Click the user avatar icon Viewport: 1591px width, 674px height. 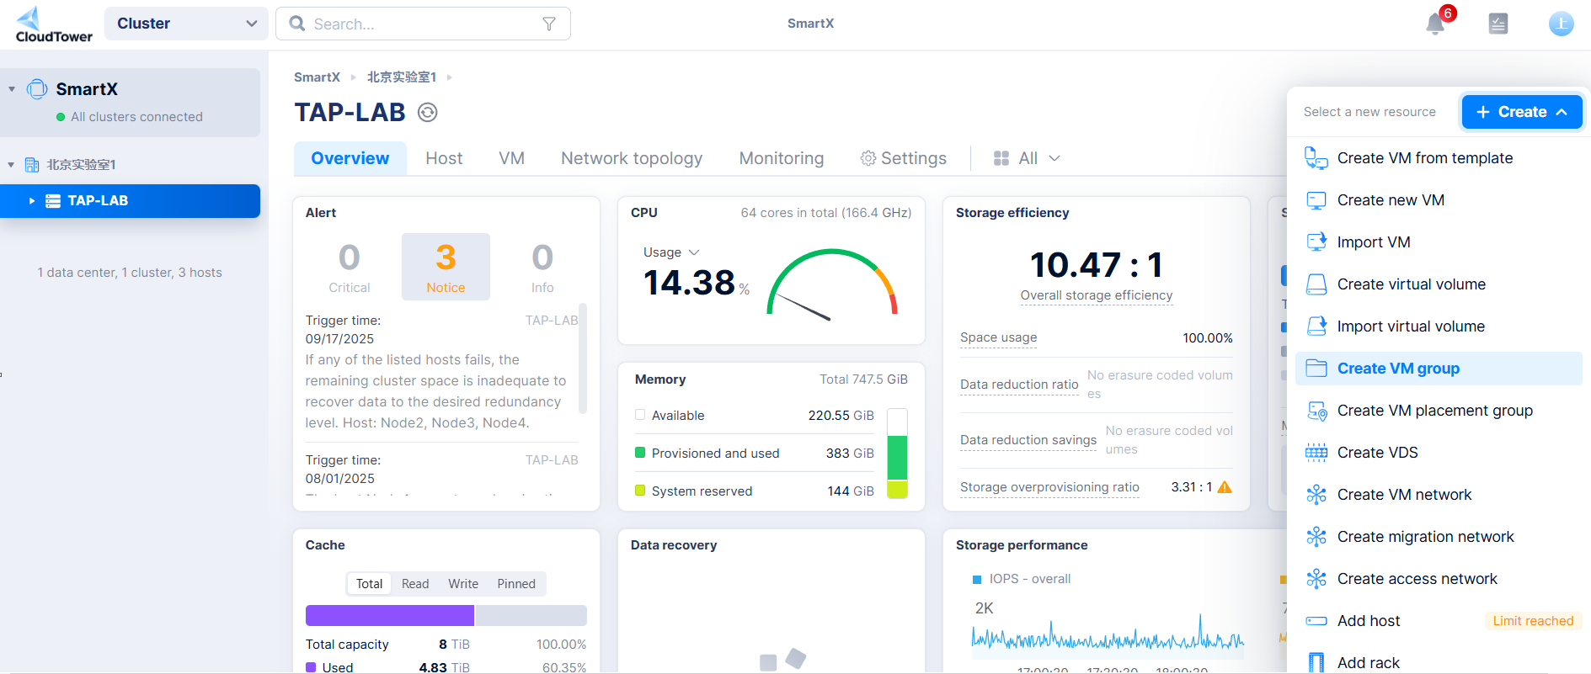coord(1561,24)
